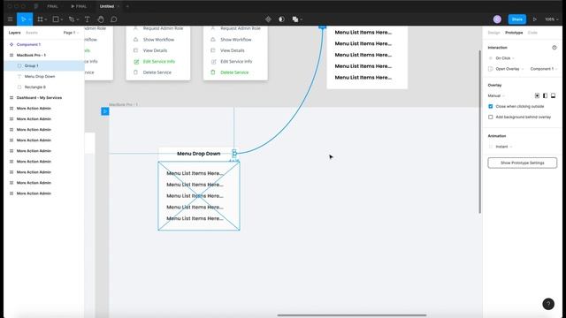Expand the shape tool options arrow
Image resolution: width=566 pixels, height=318 pixels.
(62, 19)
